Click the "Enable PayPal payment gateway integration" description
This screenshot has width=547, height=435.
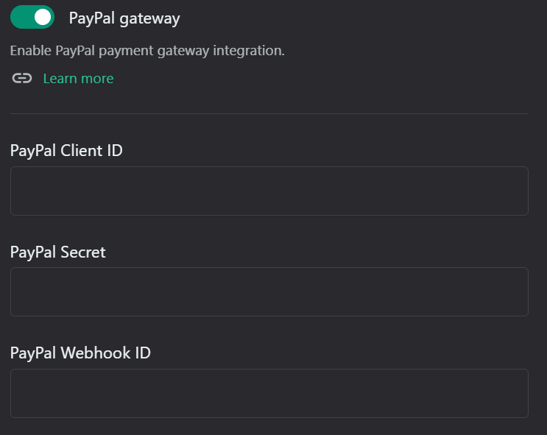147,51
